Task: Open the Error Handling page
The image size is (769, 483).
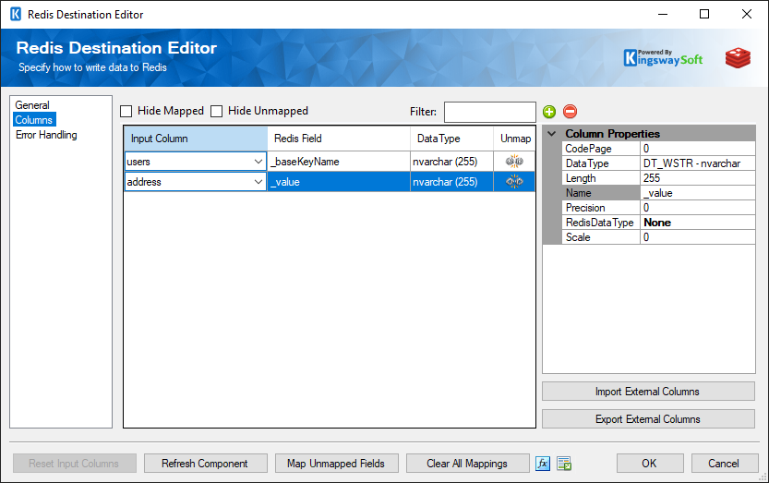Action: point(46,135)
